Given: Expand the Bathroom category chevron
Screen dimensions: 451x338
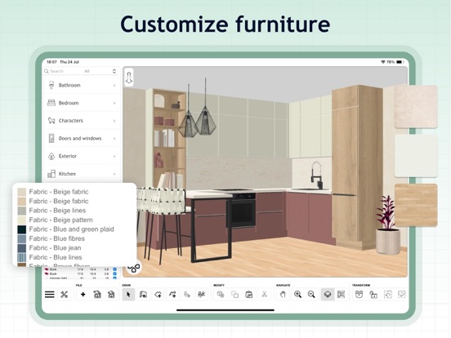Looking at the screenshot, I should pyautogui.click(x=114, y=86).
